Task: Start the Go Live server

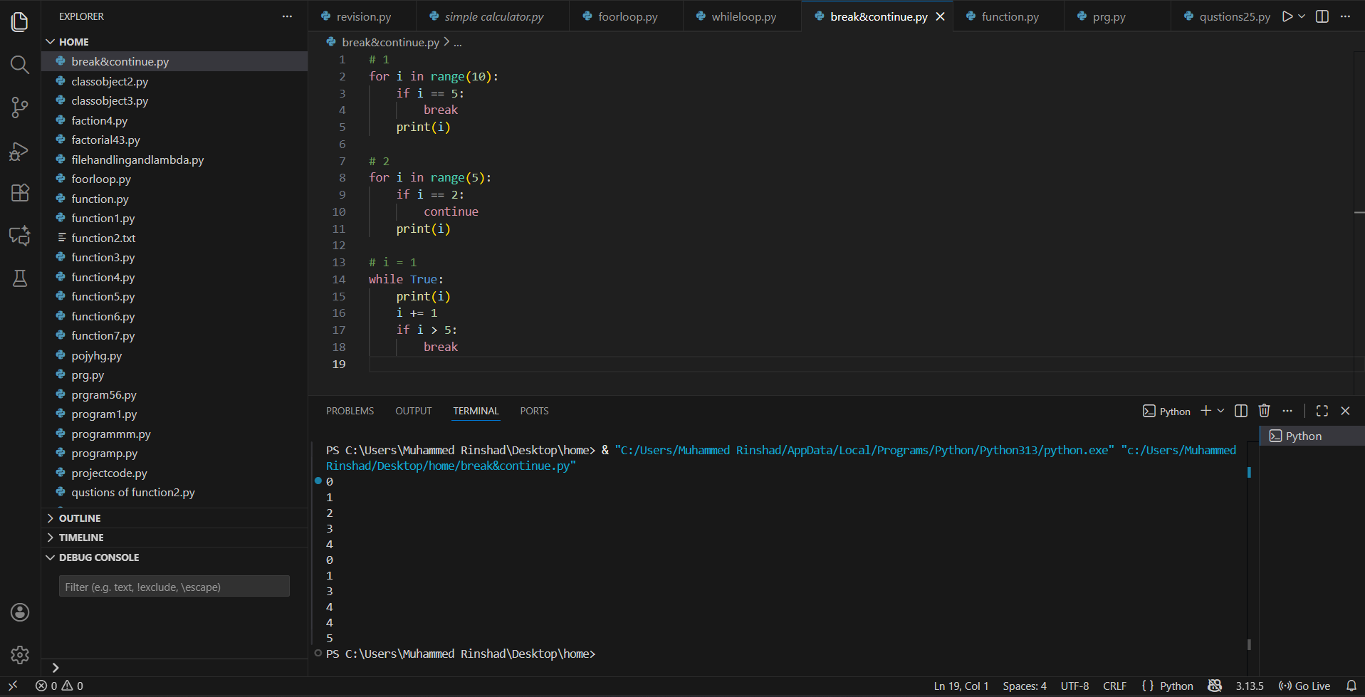Action: [1304, 686]
